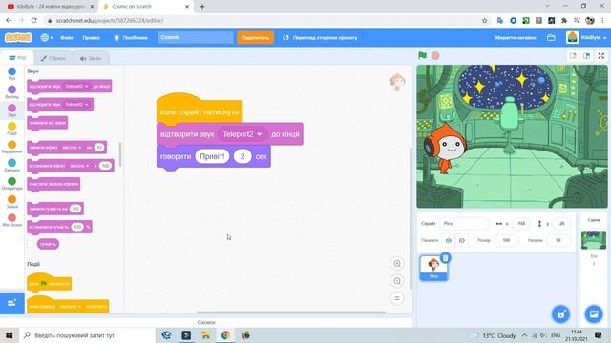611x343 pixels.
Task: Open effect dropdown in 'змінити ефект' block
Action: click(73, 148)
